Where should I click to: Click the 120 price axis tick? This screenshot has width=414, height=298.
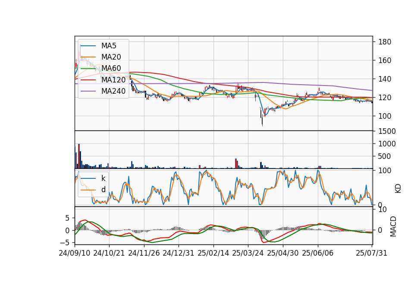click(385, 98)
